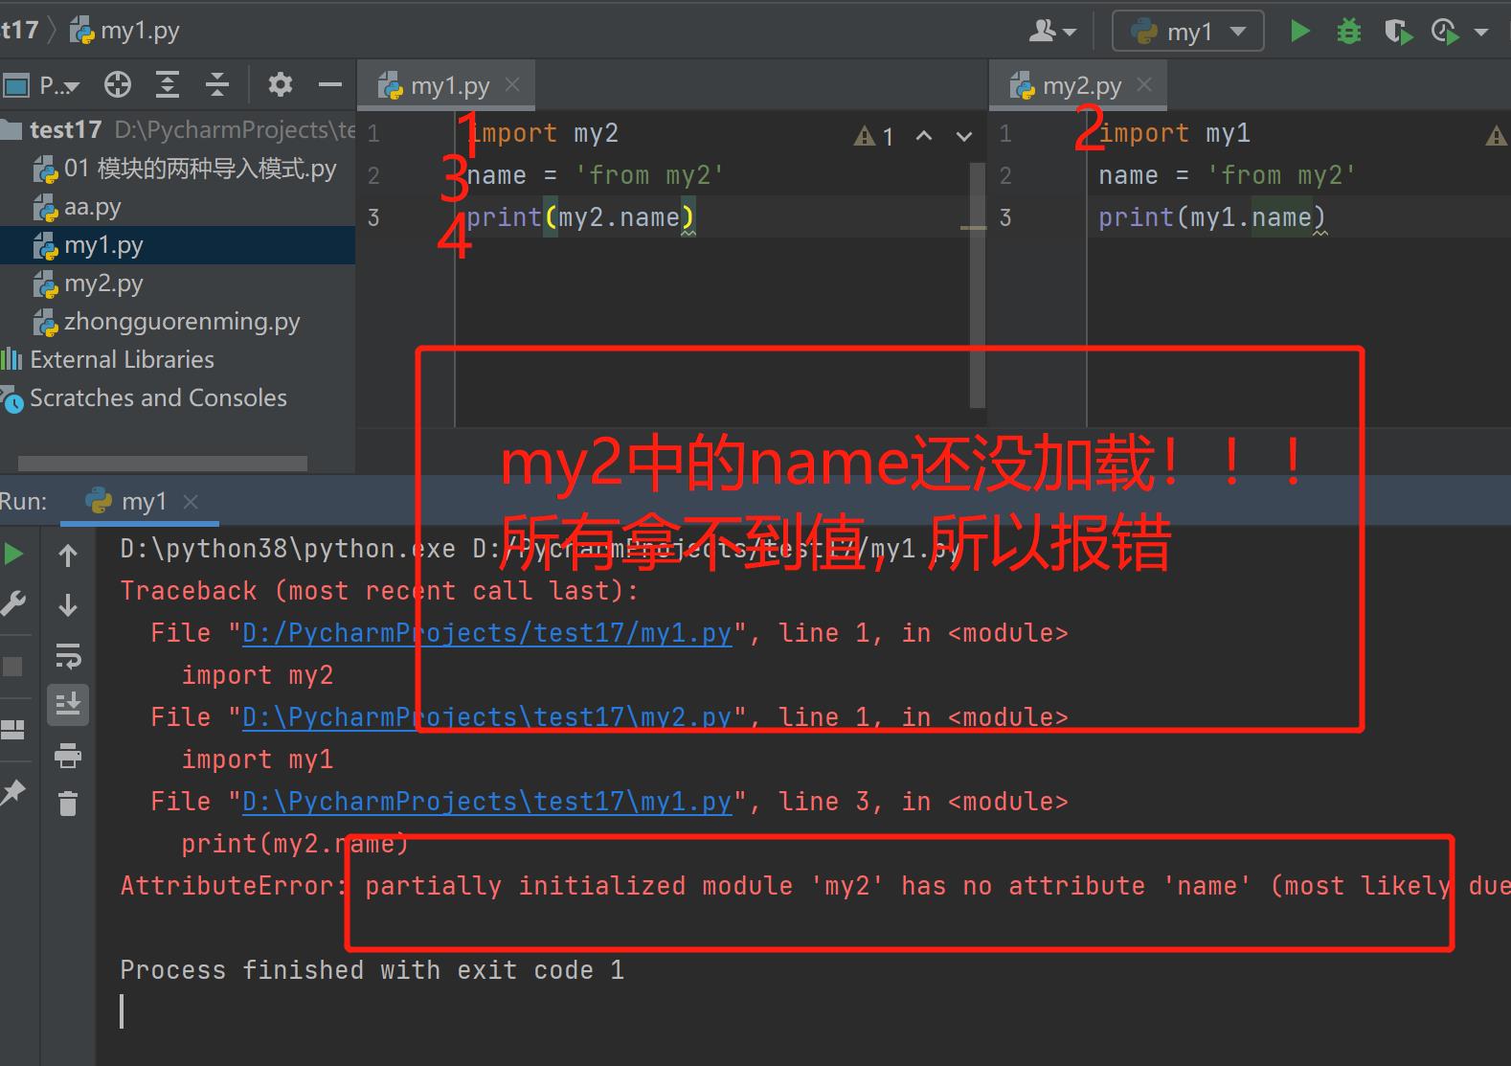1511x1066 pixels.
Task: Click 'print(my1.name)' in the my2.py editor
Action: [1212, 217]
